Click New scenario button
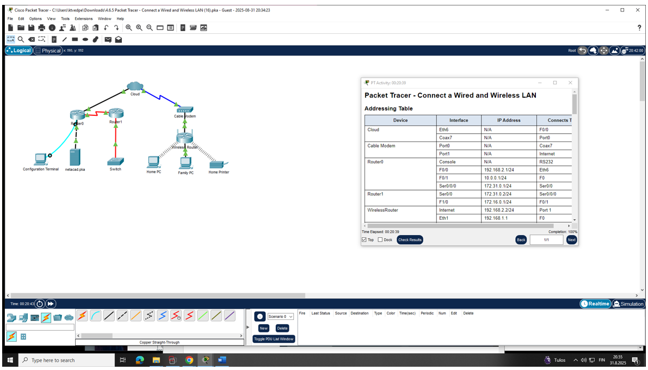This screenshot has width=648, height=370. [264, 328]
